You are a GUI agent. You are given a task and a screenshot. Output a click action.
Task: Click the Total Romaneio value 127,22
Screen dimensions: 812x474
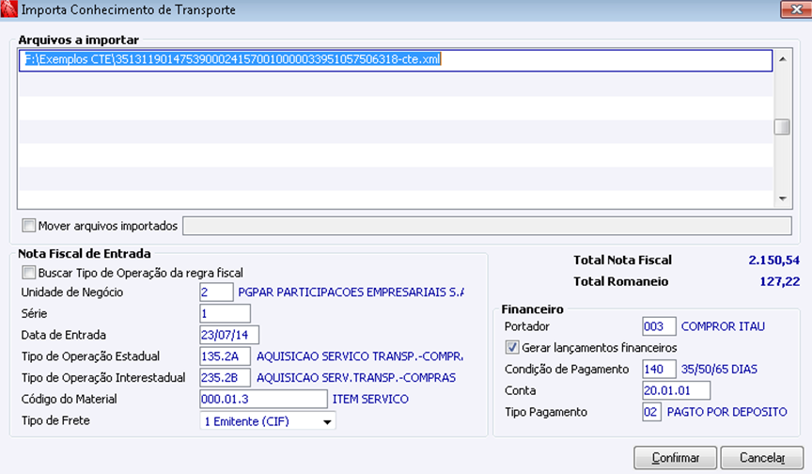[779, 282]
